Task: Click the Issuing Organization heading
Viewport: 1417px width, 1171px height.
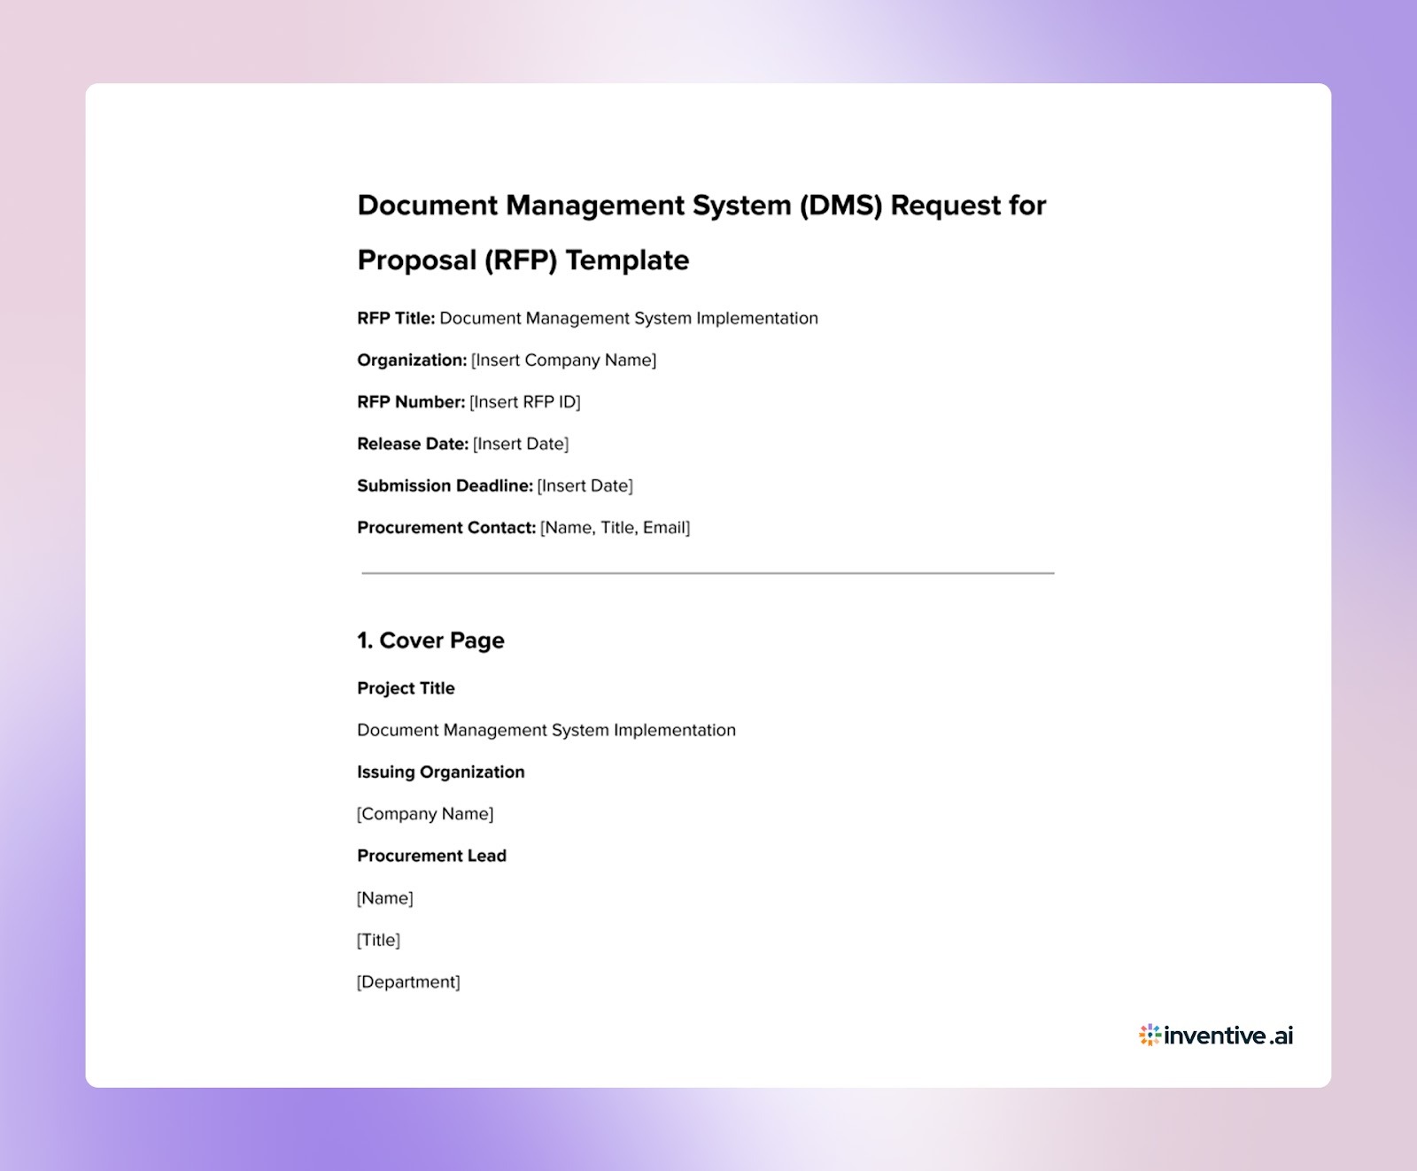Action: pyautogui.click(x=440, y=772)
